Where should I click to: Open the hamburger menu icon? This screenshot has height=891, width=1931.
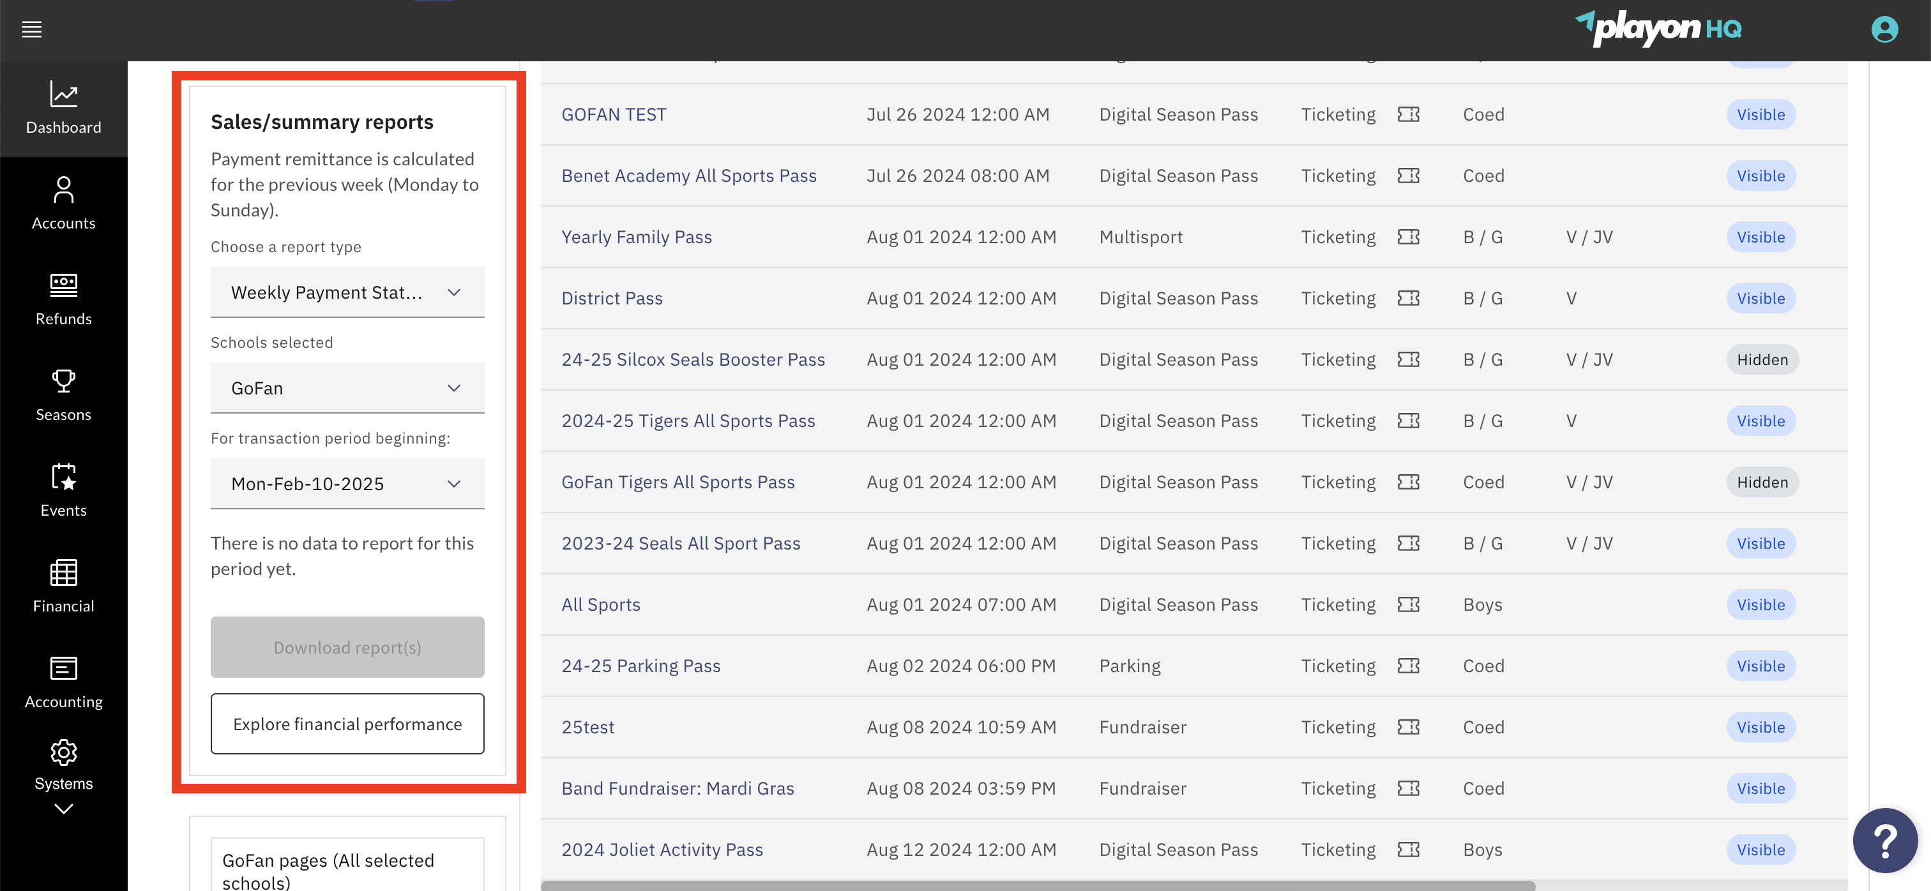[x=31, y=29]
